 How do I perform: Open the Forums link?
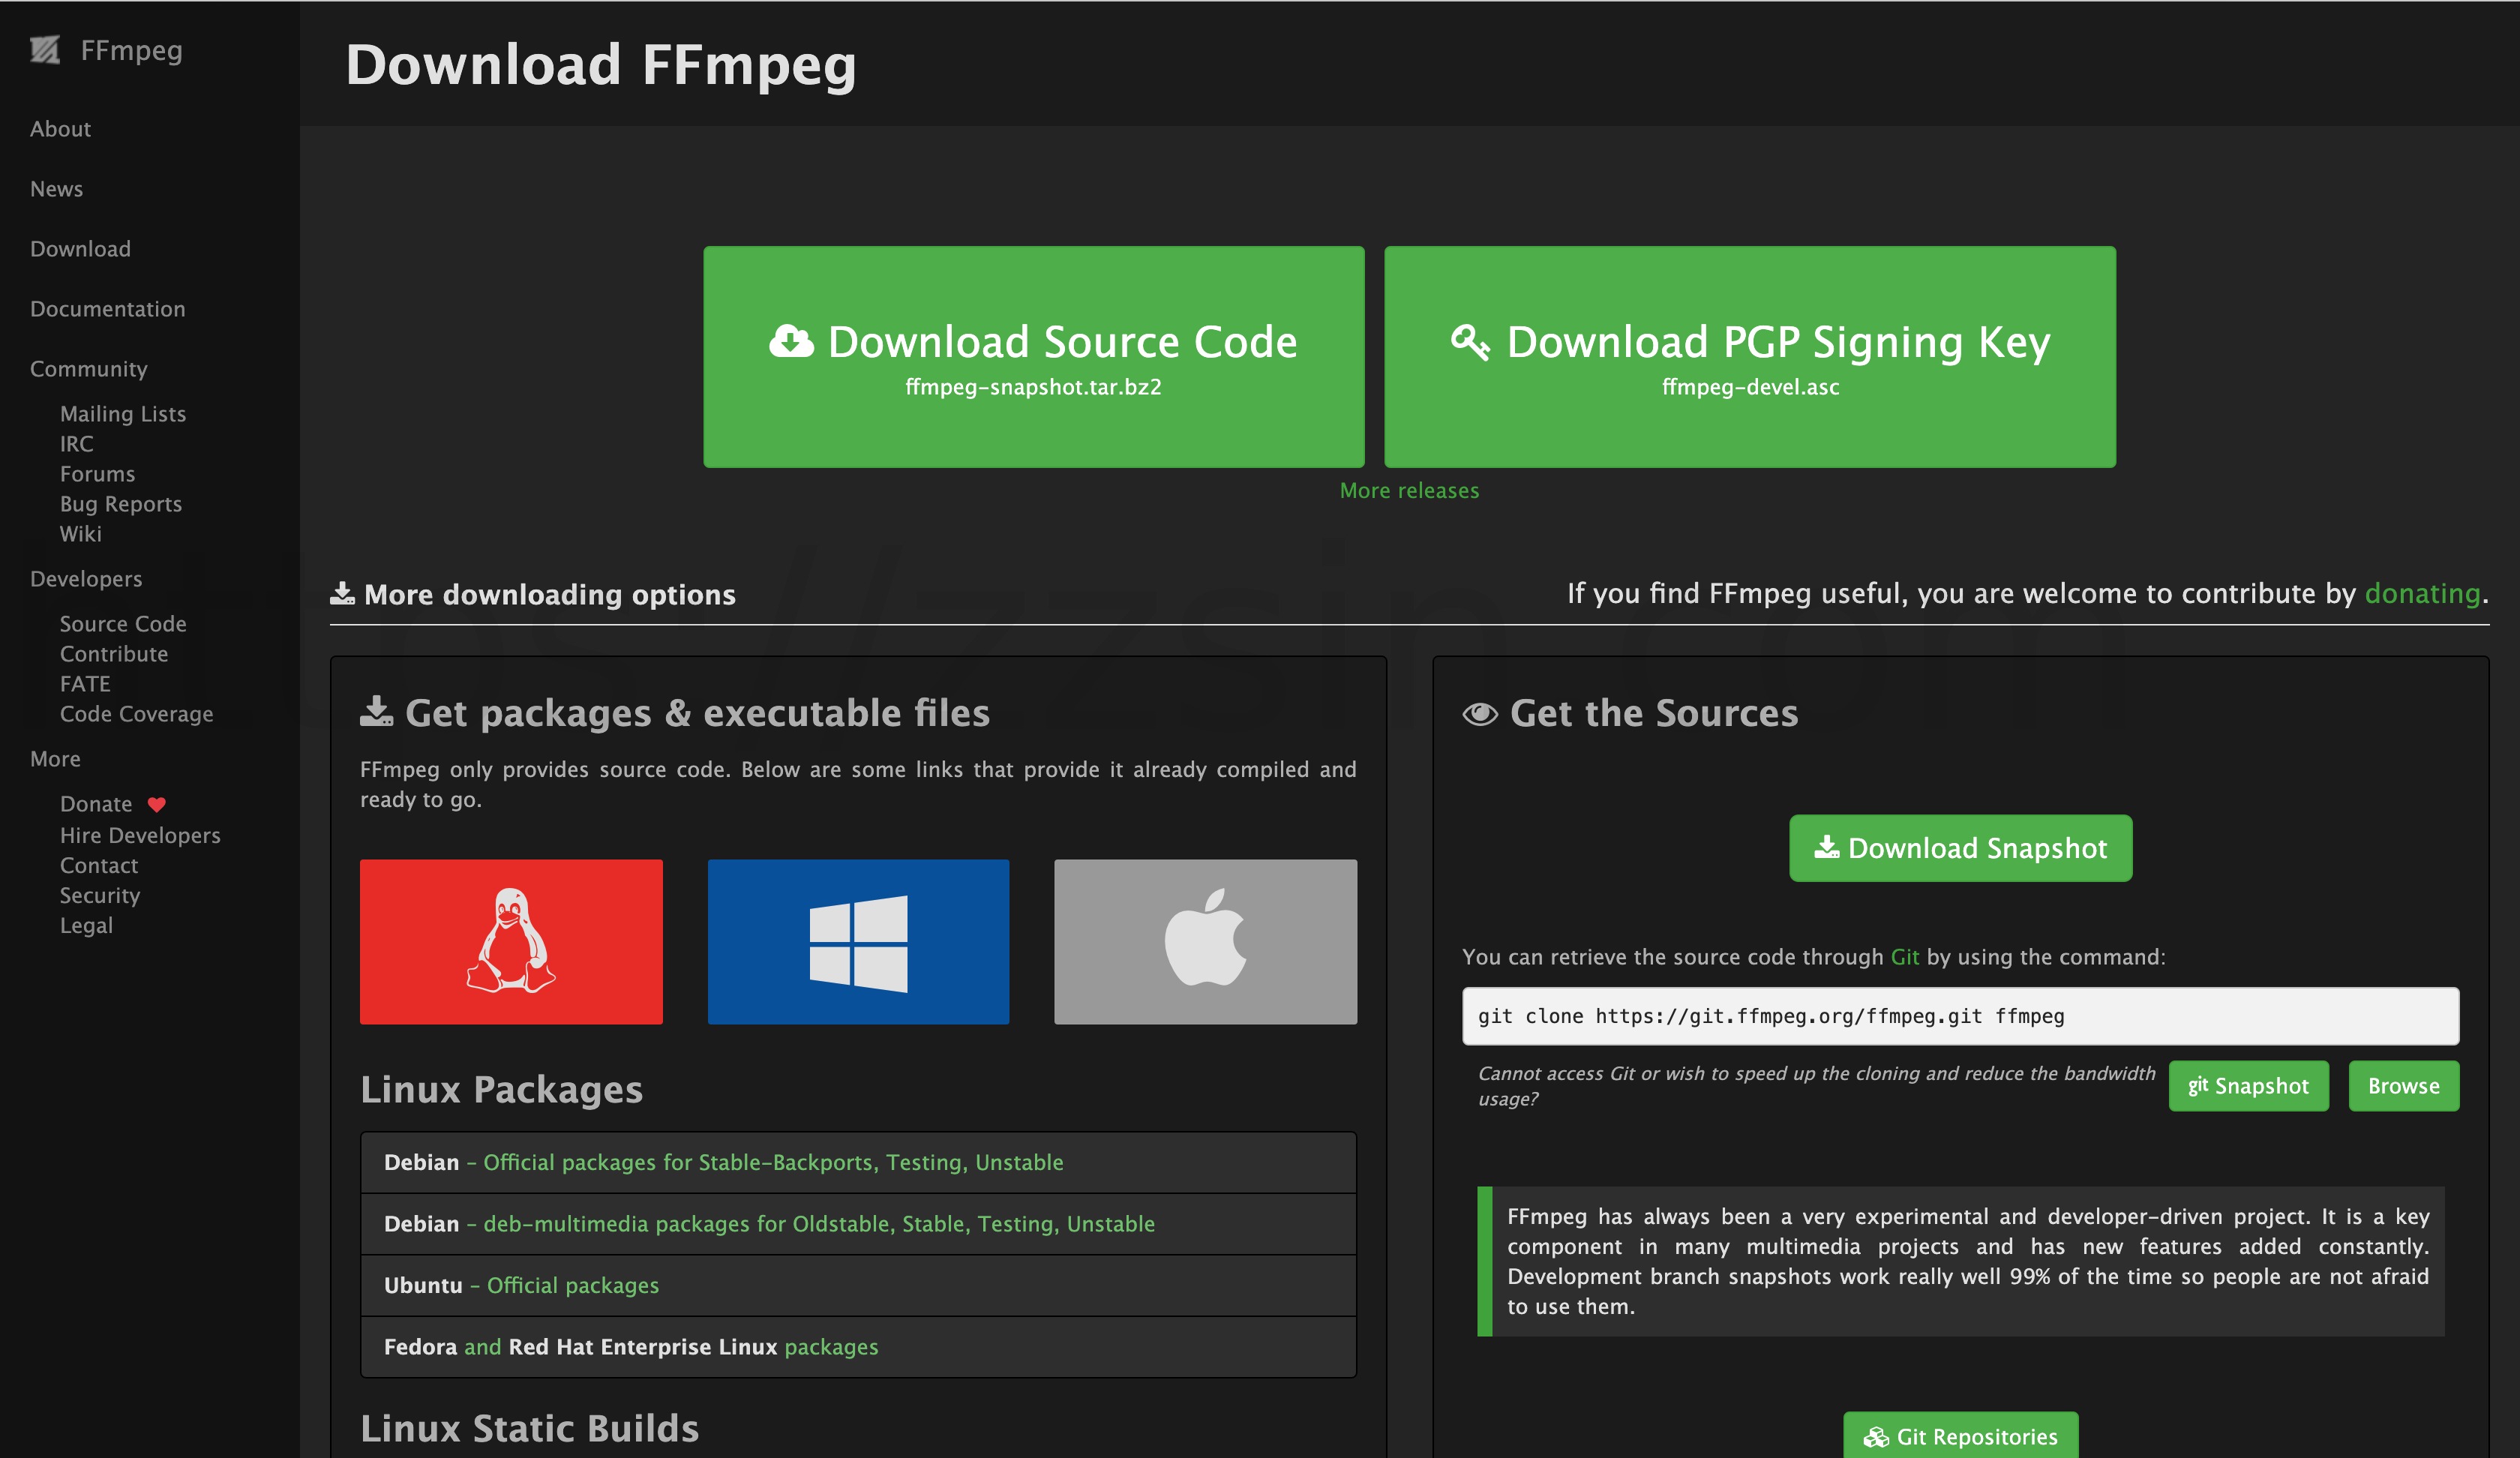pyautogui.click(x=97, y=474)
